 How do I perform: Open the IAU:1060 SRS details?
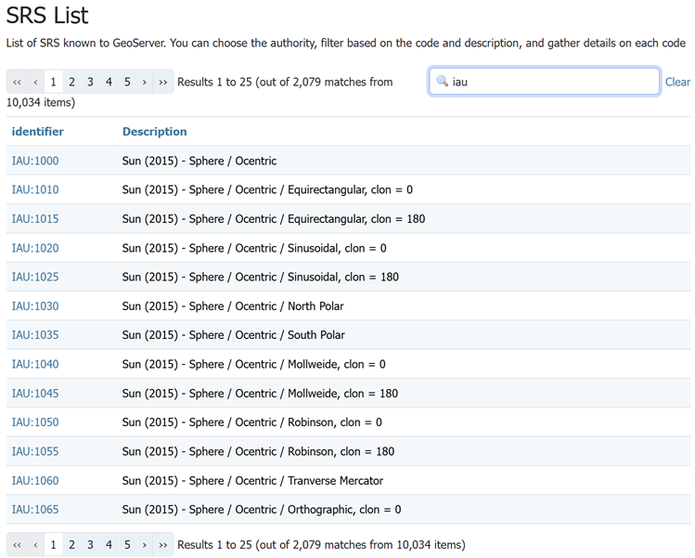pyautogui.click(x=35, y=480)
